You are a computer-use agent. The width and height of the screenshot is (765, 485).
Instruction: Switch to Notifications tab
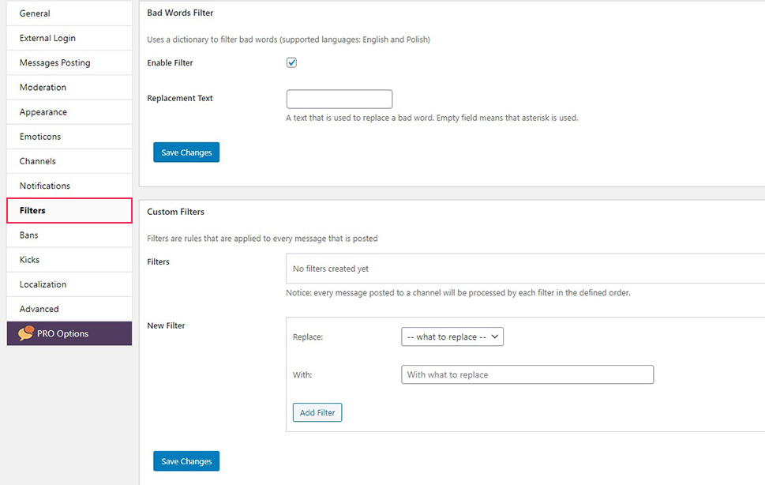tap(69, 186)
